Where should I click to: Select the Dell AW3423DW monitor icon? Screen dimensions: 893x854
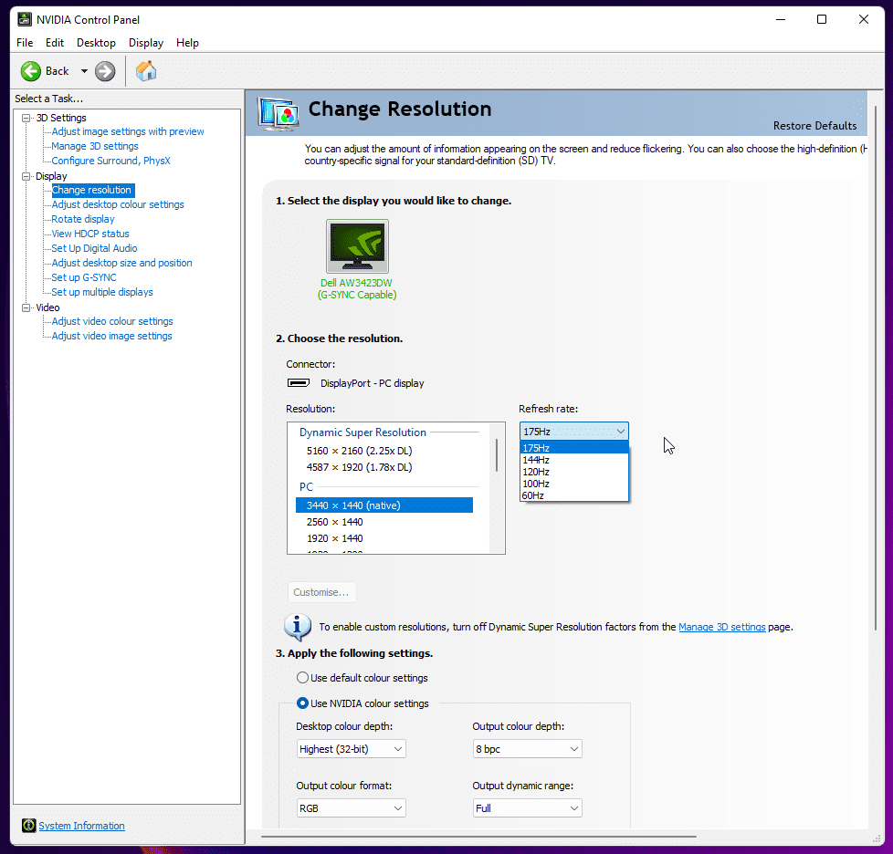pos(357,246)
